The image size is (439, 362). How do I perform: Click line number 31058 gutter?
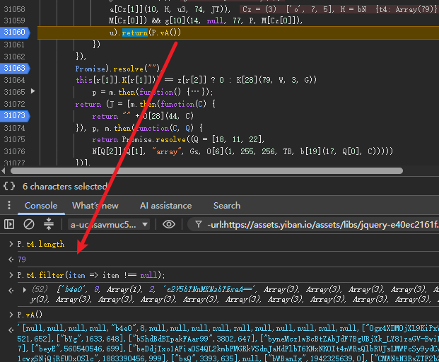pos(15,9)
